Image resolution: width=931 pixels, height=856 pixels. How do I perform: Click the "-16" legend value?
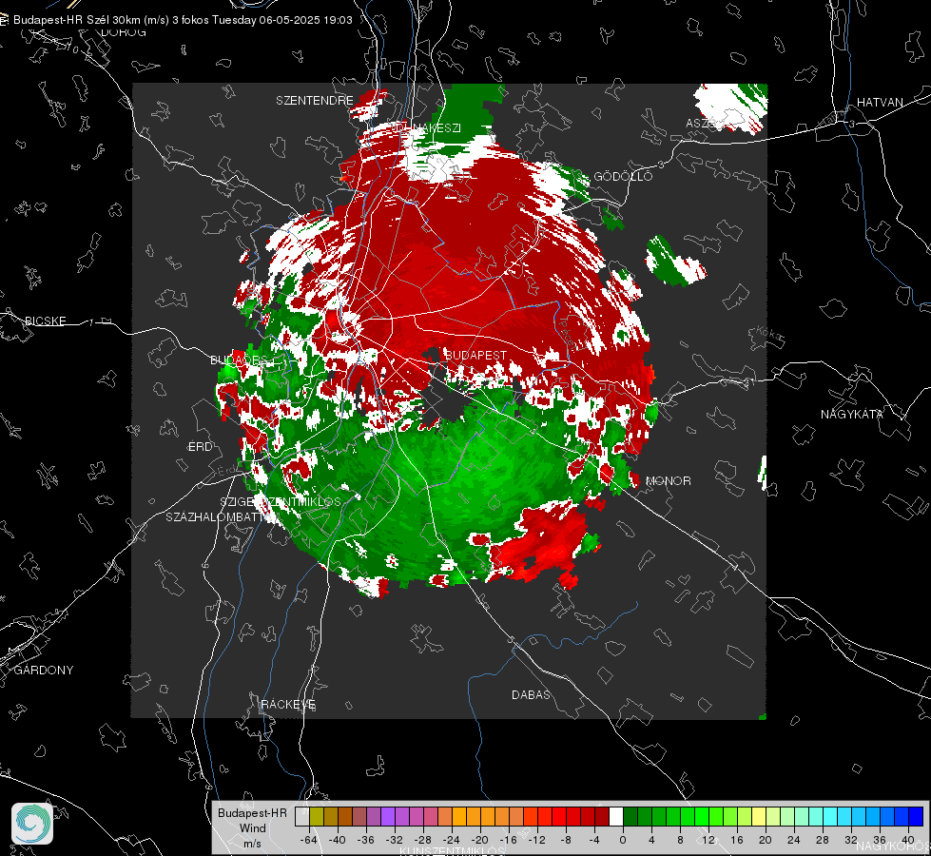click(508, 840)
